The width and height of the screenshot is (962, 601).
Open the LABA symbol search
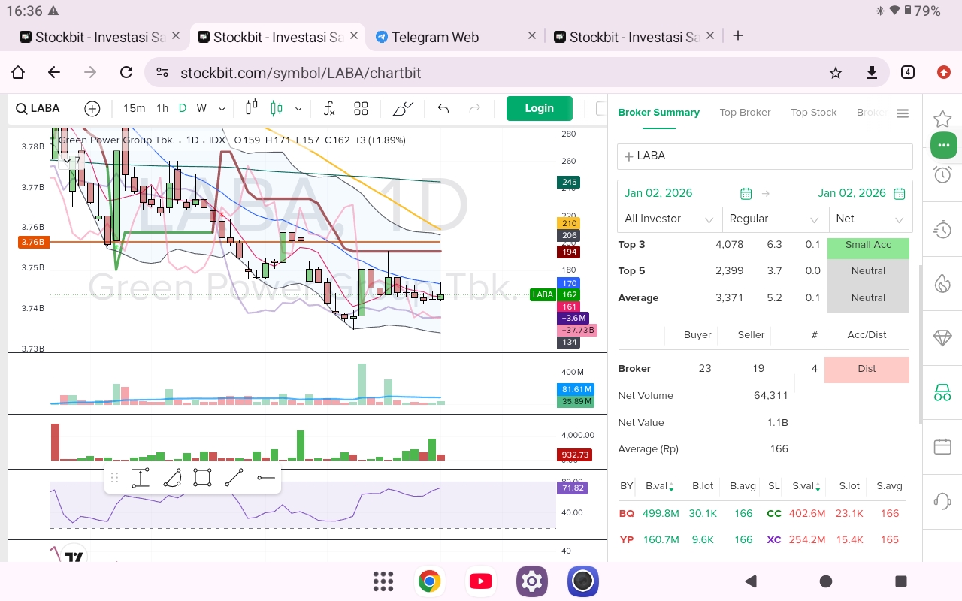pos(38,108)
